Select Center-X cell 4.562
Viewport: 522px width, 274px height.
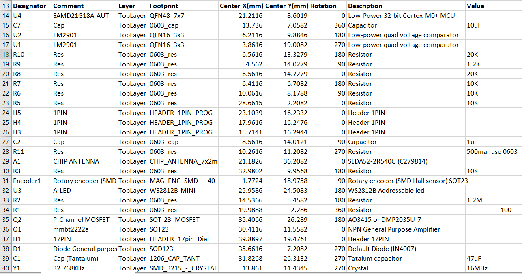point(241,64)
